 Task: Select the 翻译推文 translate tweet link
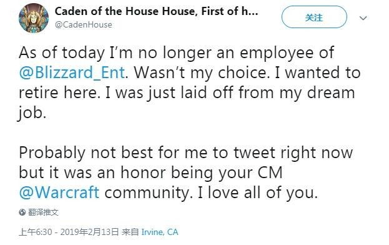pyautogui.click(x=43, y=212)
